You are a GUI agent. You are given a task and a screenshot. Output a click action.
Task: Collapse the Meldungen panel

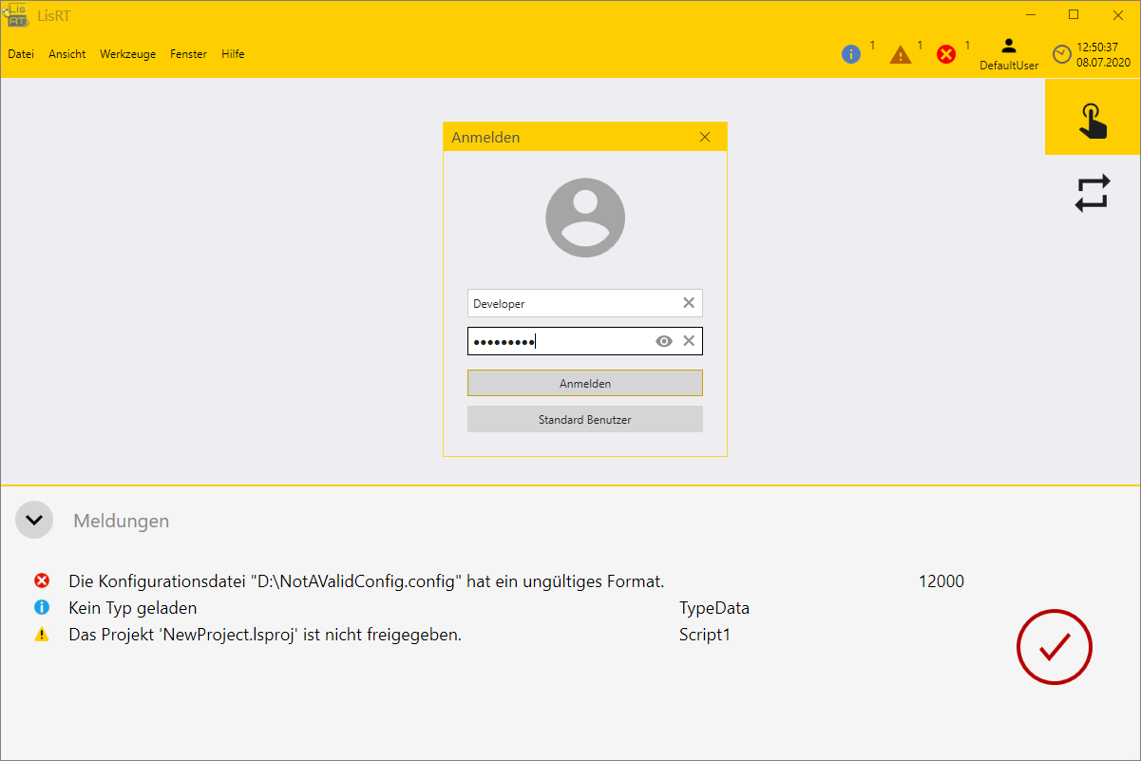(x=34, y=520)
